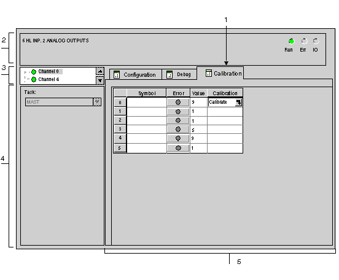Open the MAST task dropdown arrow
339x280 pixels.
[x=97, y=102]
